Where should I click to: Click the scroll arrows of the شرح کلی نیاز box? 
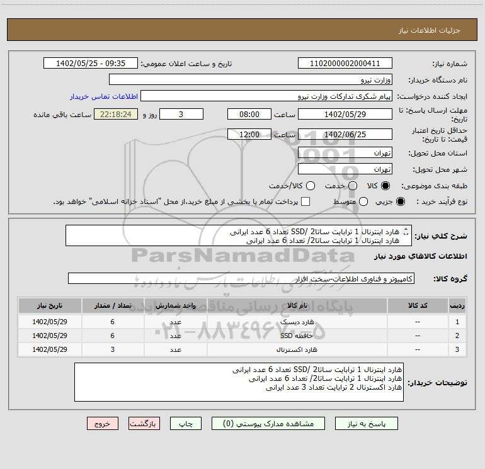tap(406, 231)
